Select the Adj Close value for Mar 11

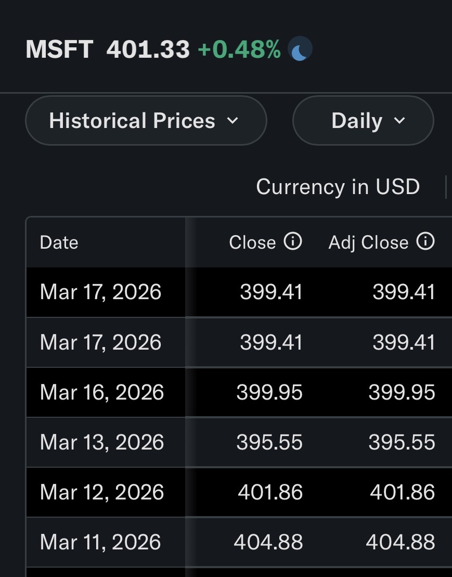point(401,542)
